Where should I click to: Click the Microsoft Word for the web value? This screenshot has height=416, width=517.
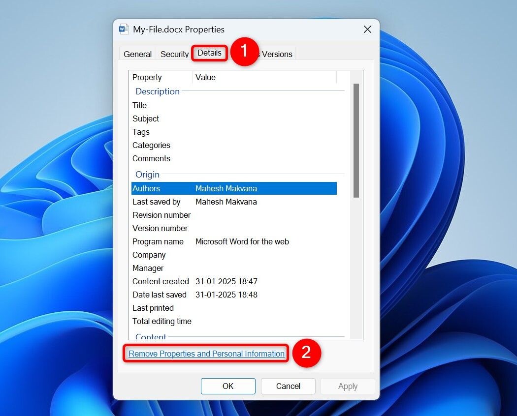242,241
